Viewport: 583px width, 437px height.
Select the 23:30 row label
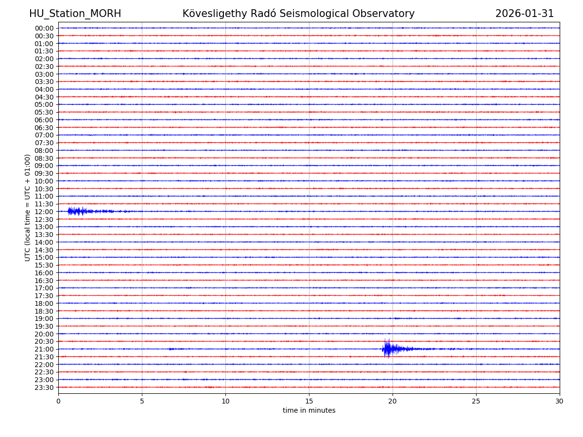(x=44, y=387)
